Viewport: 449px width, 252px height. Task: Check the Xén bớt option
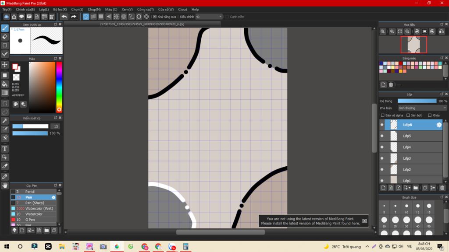408,115
